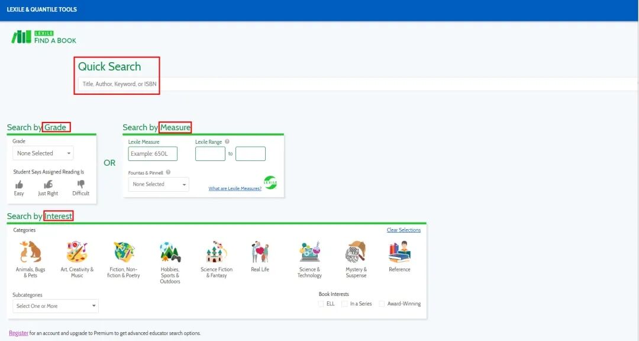
Task: Choose Fiction, Non-fiction & Poetry category icon
Action: click(x=124, y=252)
